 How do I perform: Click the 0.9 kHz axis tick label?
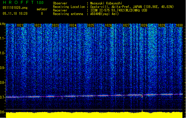coord(3,68)
